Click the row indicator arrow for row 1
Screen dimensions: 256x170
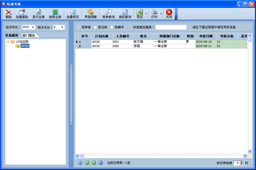tap(77, 42)
